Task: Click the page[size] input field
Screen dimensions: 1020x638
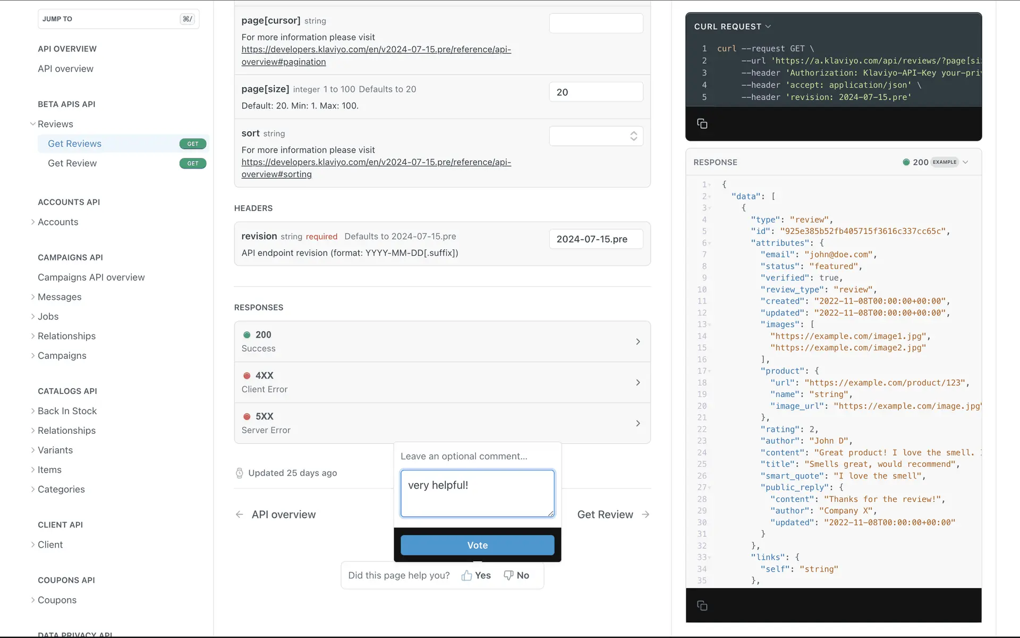Action: pyautogui.click(x=596, y=92)
